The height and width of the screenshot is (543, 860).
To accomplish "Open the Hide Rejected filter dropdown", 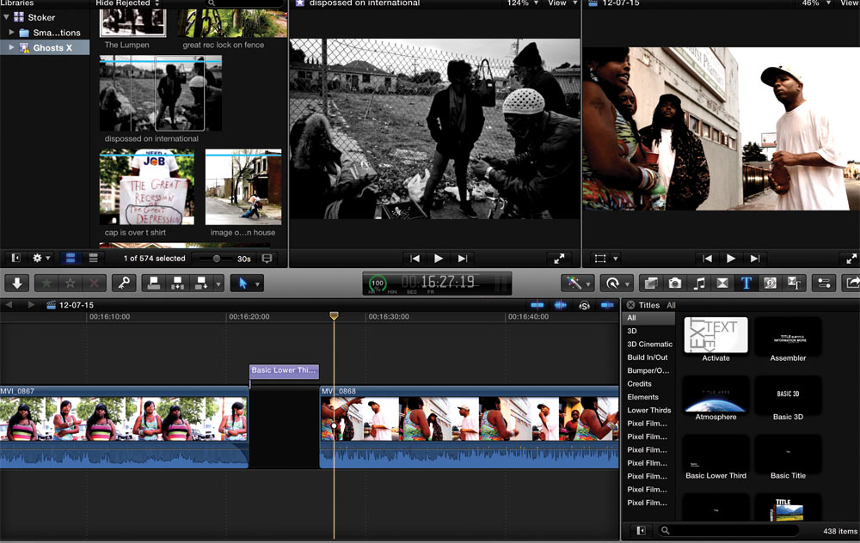I will click(x=127, y=3).
